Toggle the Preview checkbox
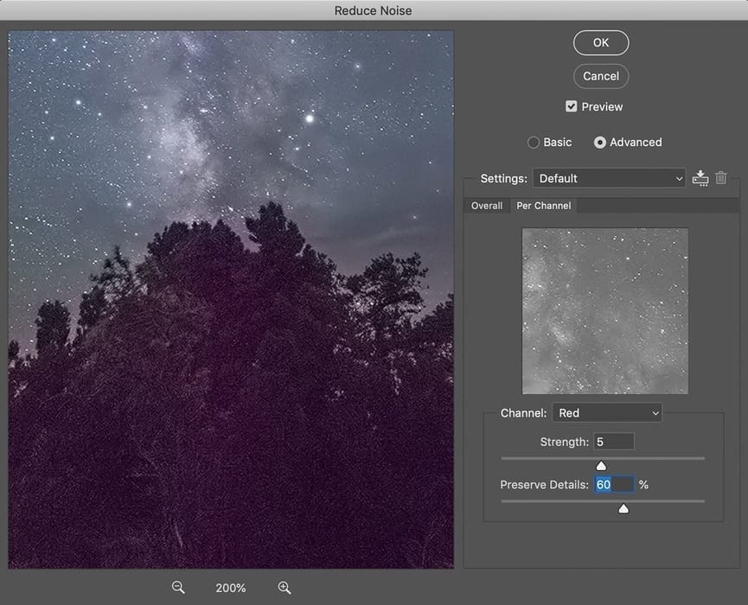Screen dimensions: 748x605 [571, 106]
